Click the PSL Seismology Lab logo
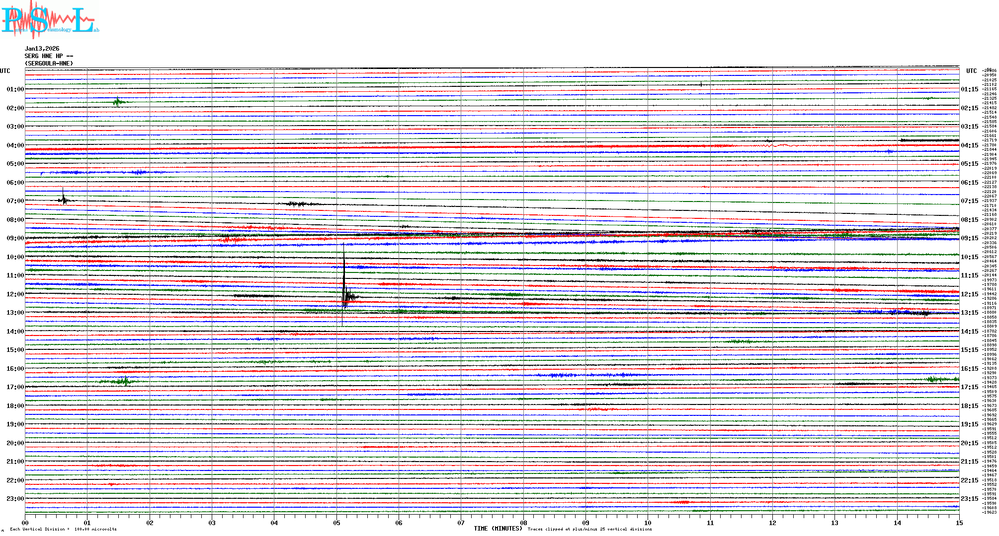999x536 pixels. click(50, 20)
